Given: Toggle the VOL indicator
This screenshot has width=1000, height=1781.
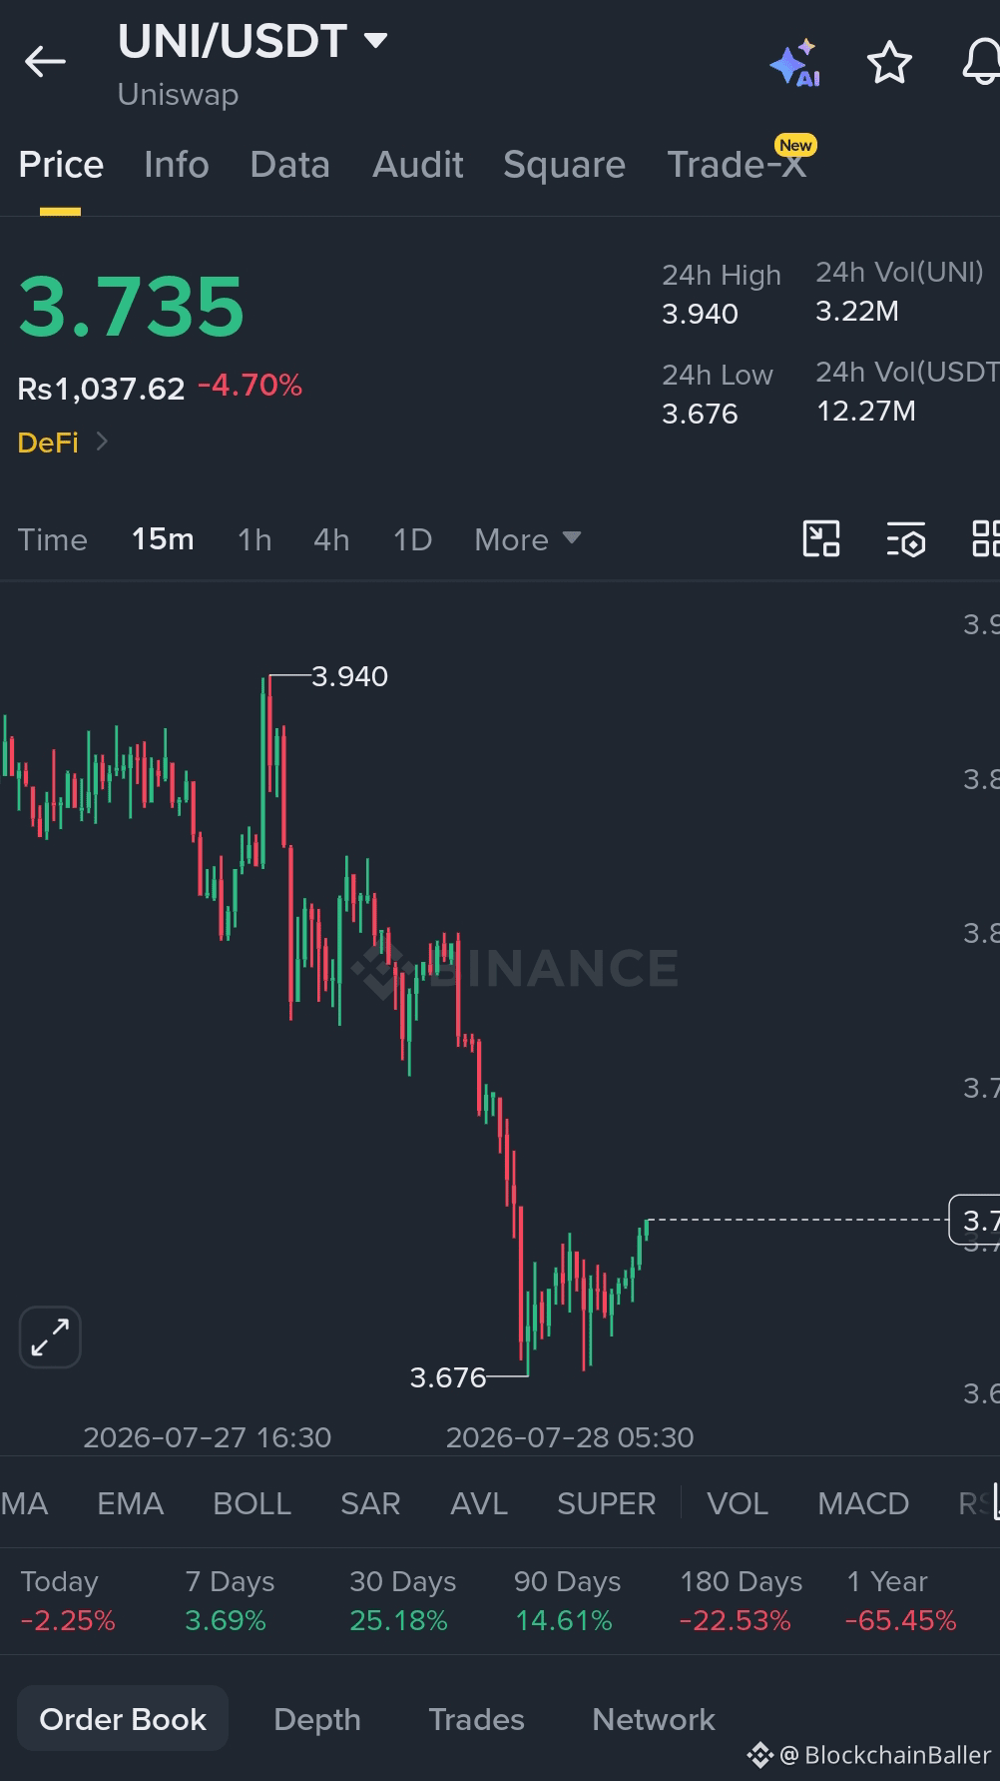Looking at the screenshot, I should [738, 1503].
